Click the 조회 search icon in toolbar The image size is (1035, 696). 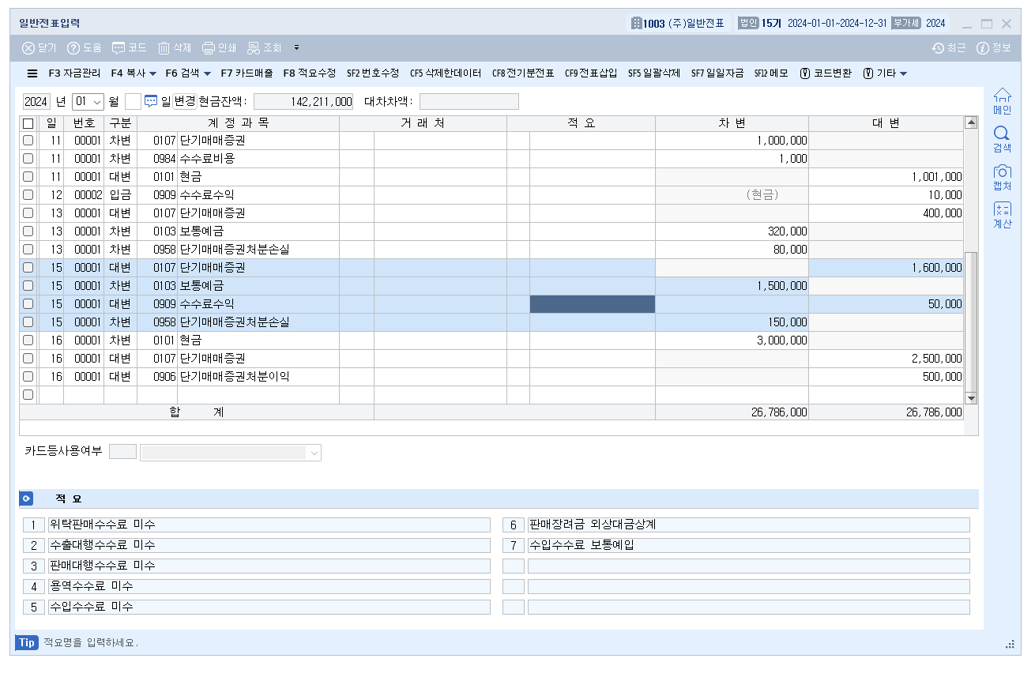tap(254, 48)
